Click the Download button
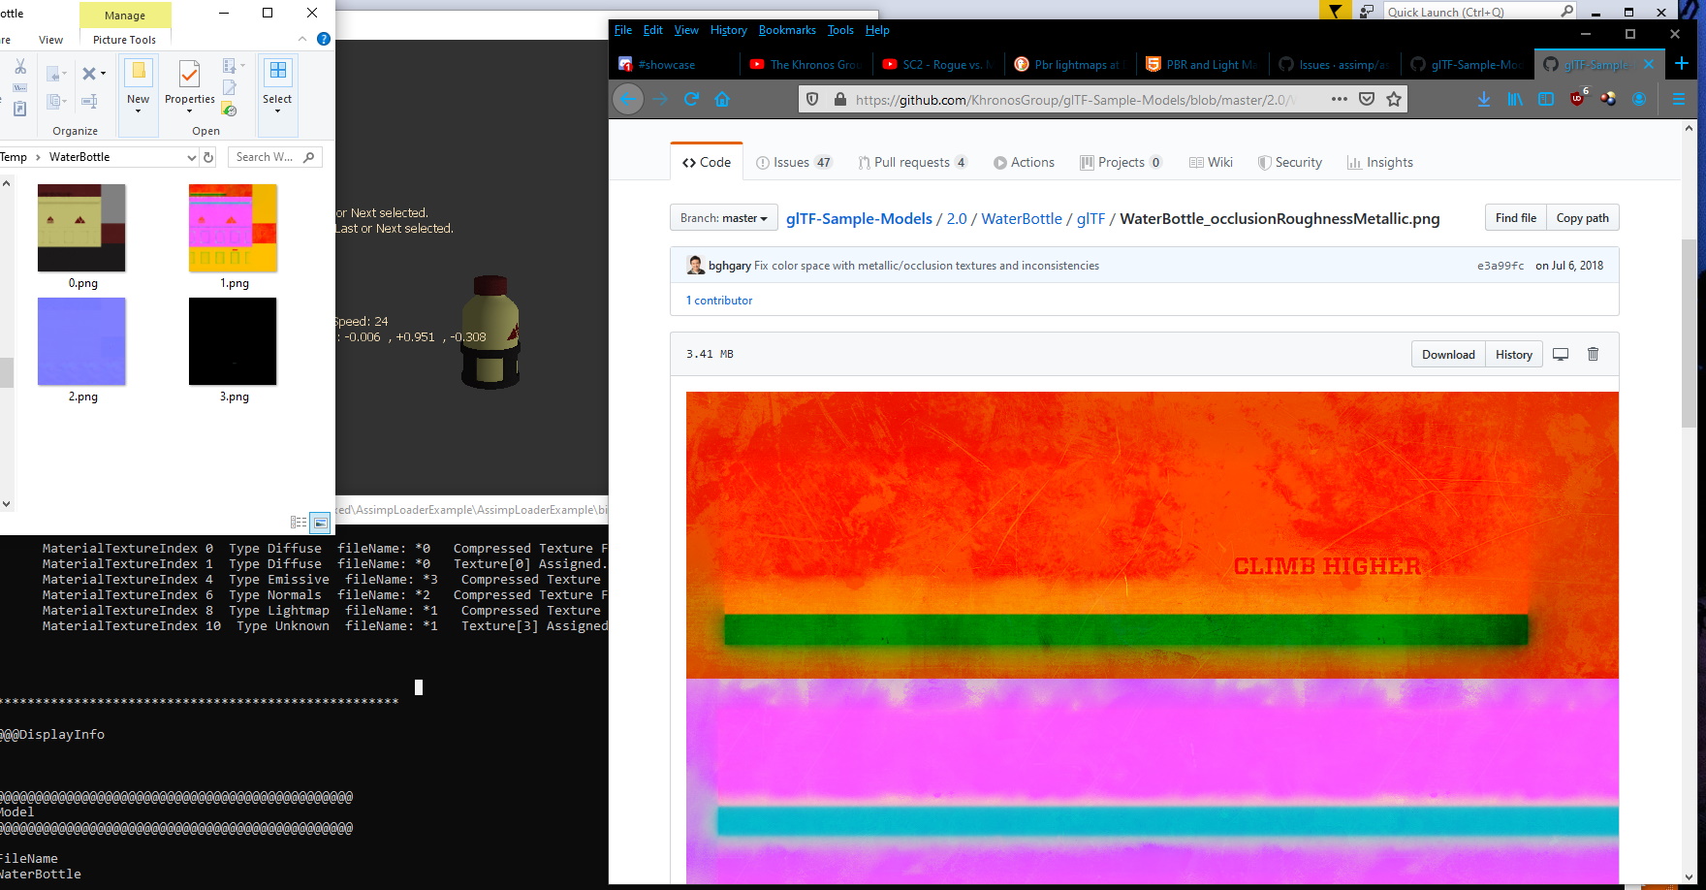 tap(1448, 354)
